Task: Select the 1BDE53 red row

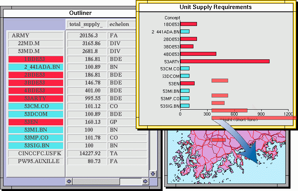Action: point(35,59)
